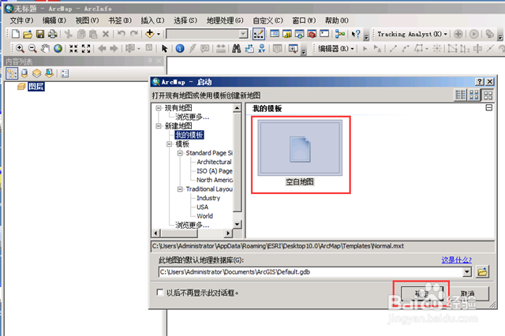Select the Architectural template item

[x=214, y=162]
